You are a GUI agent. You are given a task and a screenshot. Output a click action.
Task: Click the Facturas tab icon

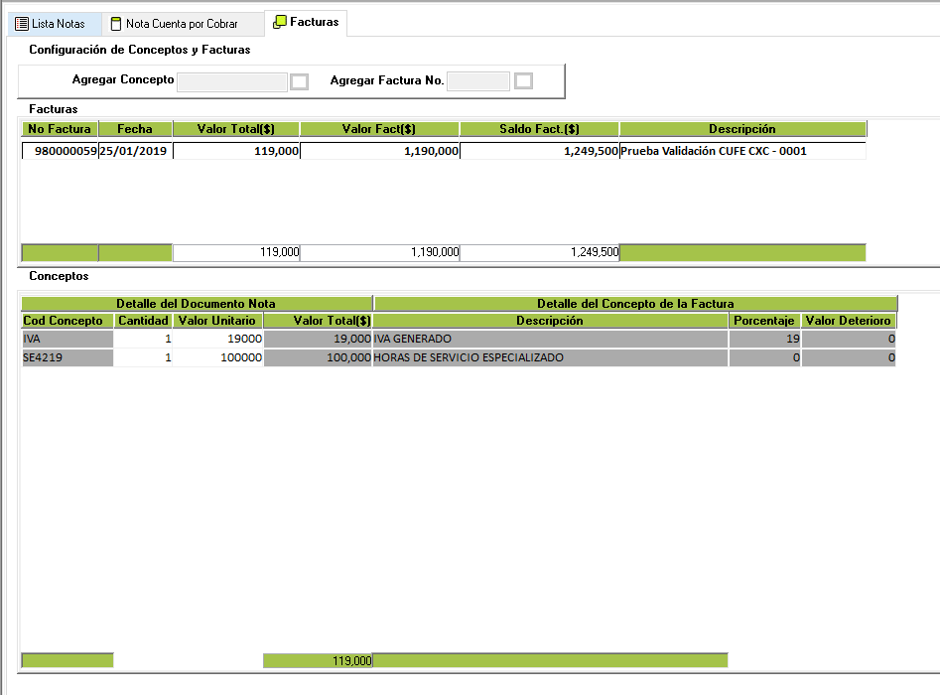280,22
